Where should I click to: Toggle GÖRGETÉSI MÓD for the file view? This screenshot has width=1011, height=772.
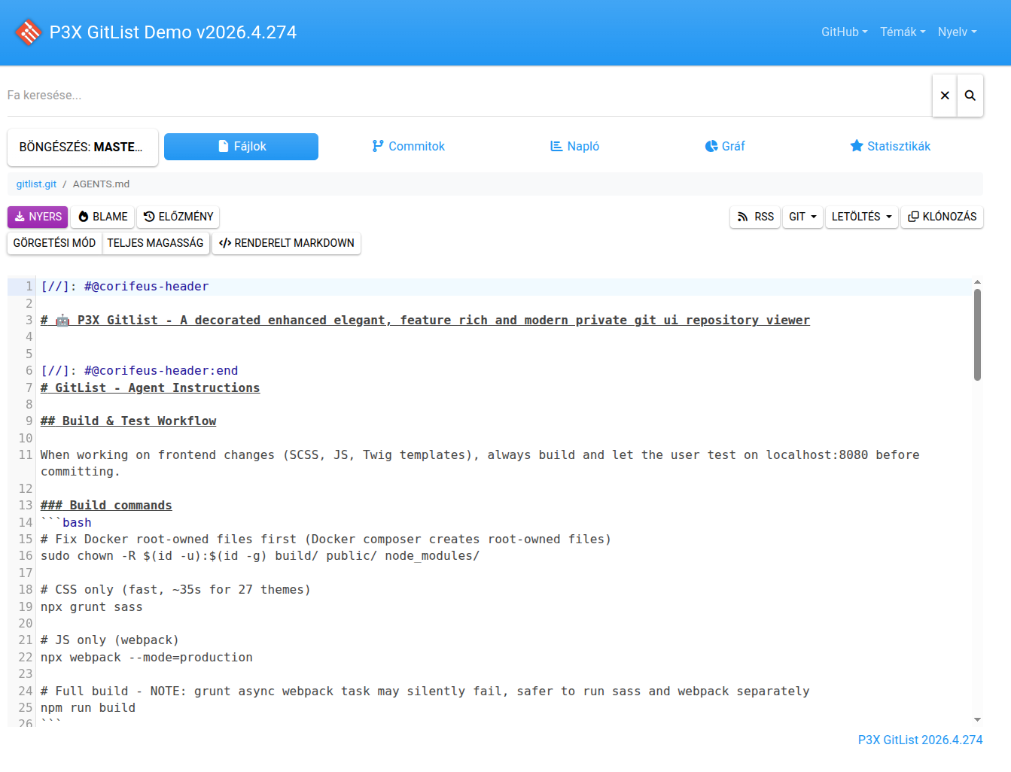[x=53, y=243]
